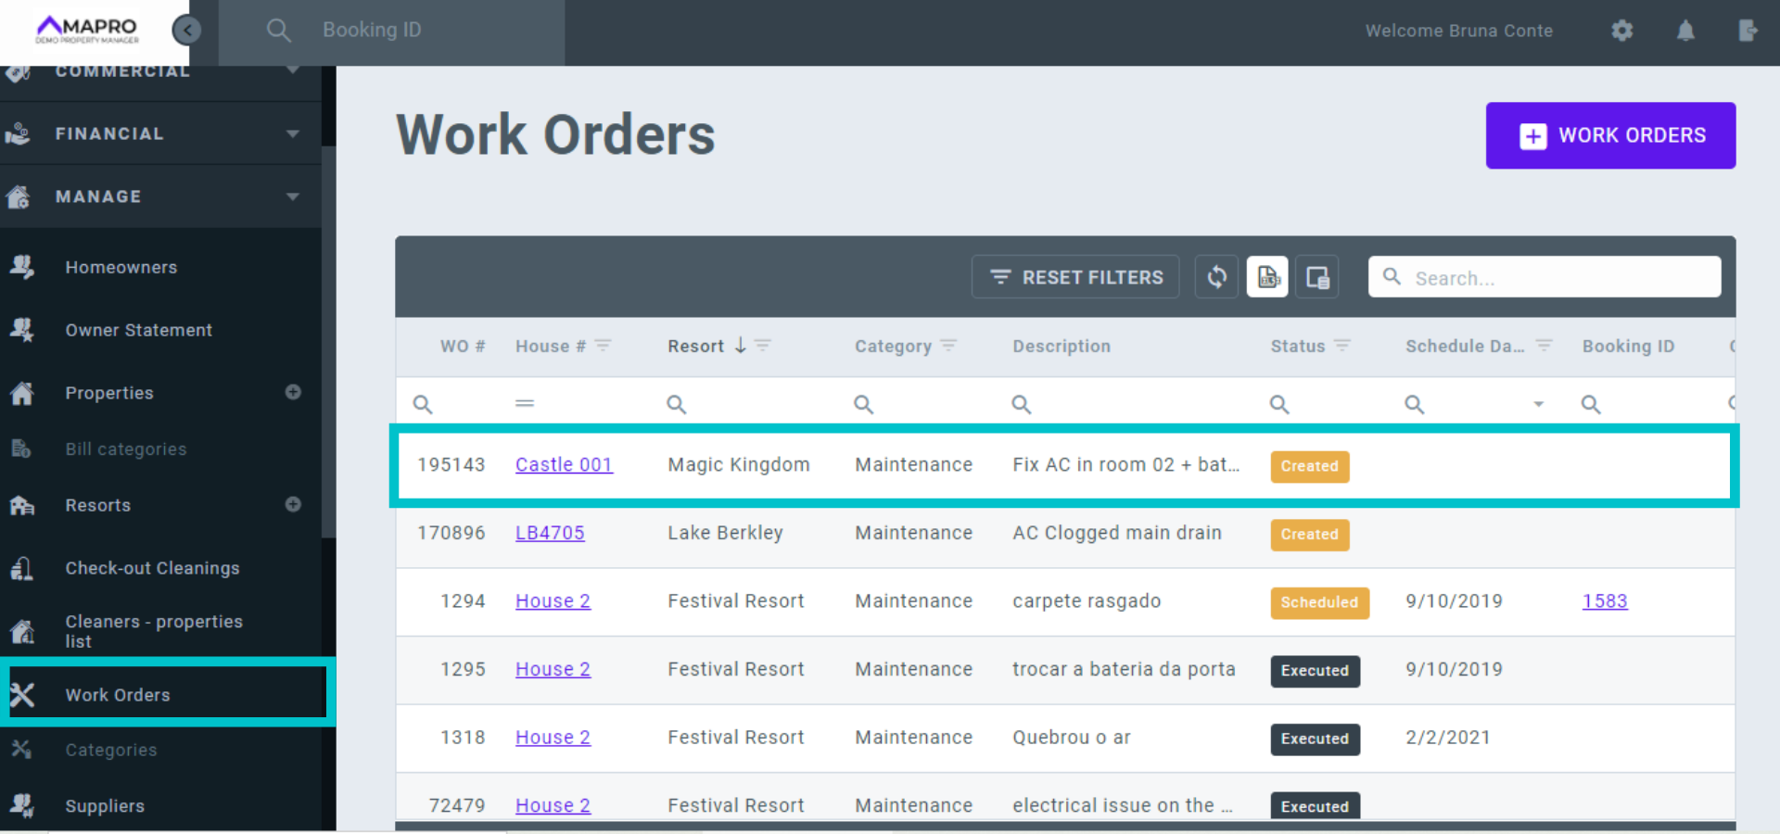
Task: Open Homeowners in the sidebar
Action: pos(121,267)
